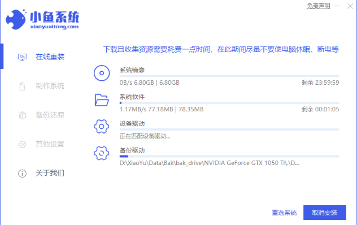
Task: Go to 其他设置 section
Action: 50,144
